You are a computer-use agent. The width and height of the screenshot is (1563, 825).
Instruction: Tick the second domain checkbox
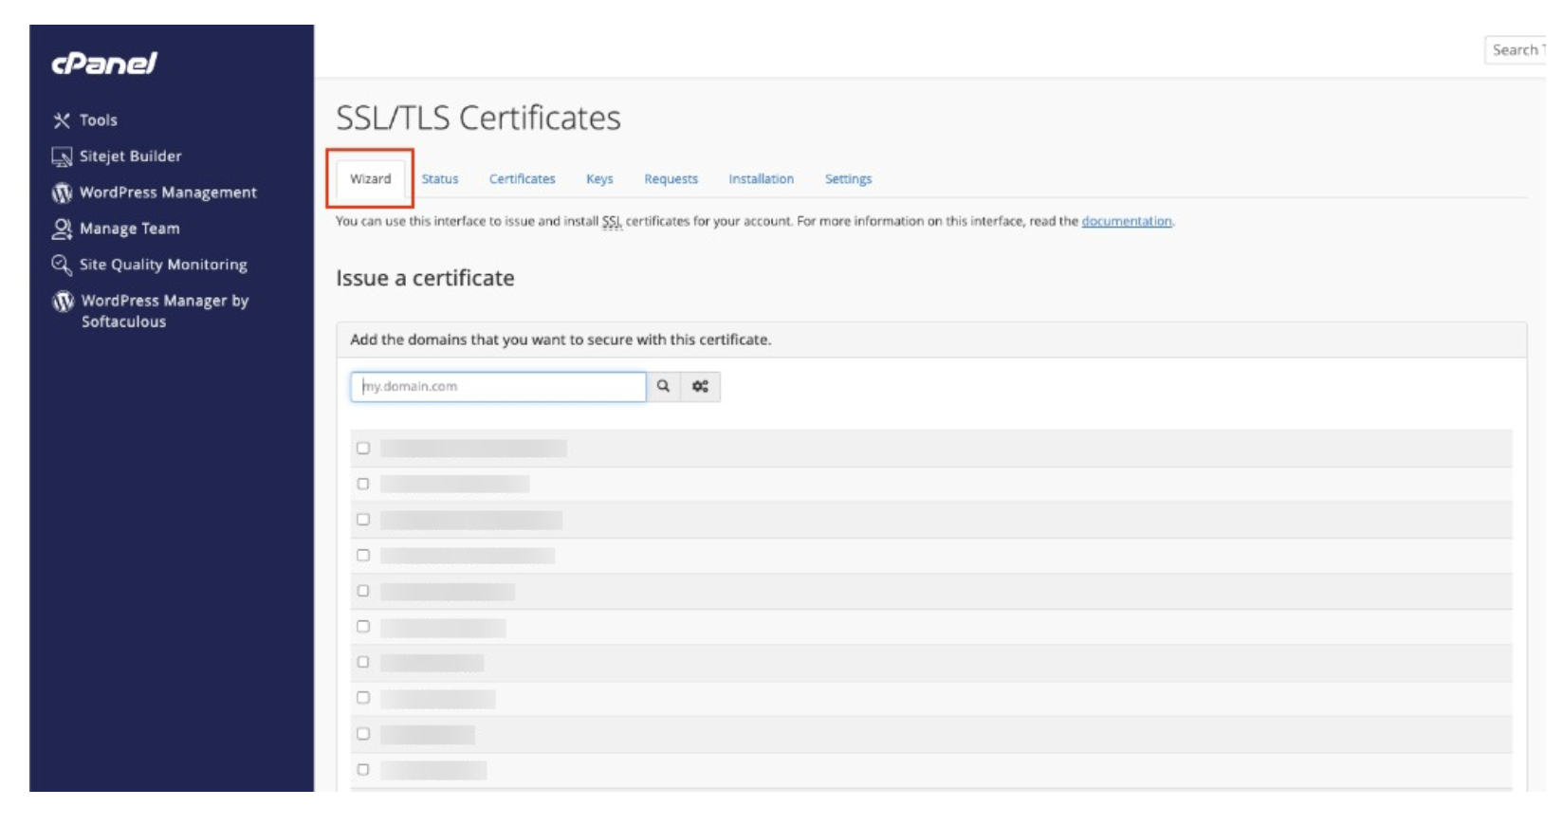click(363, 484)
